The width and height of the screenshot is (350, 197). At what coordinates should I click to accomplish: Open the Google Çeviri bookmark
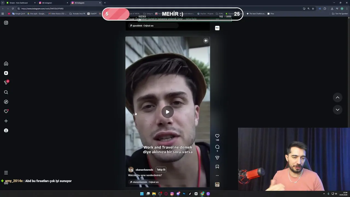tap(18, 14)
